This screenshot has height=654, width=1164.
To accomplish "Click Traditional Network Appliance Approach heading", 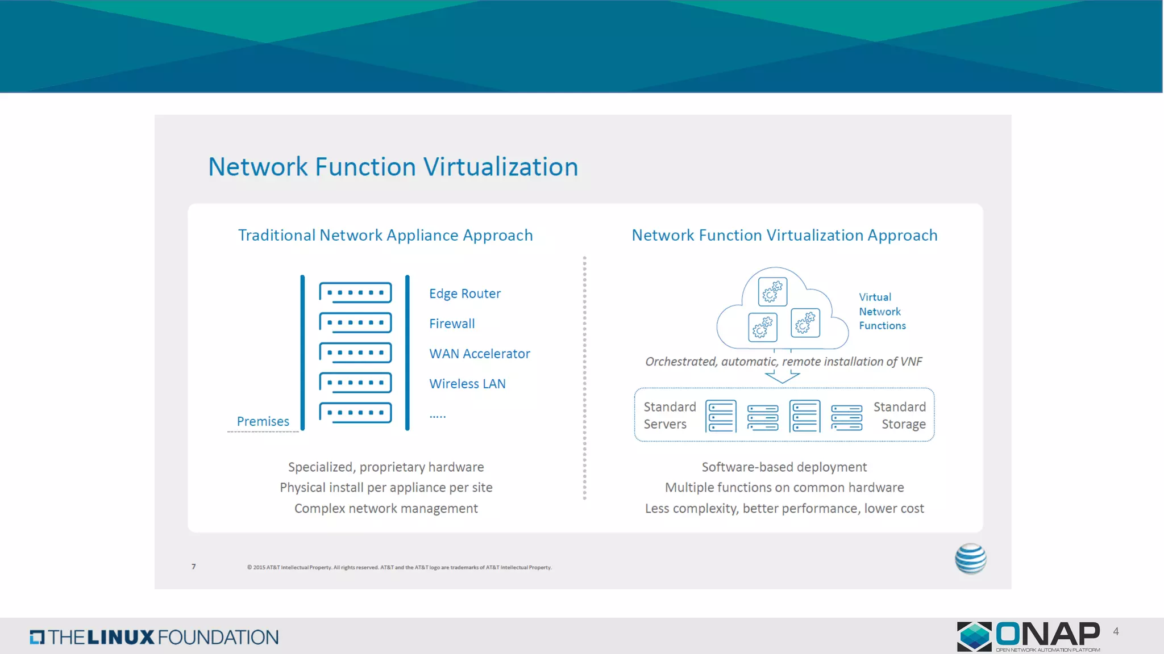I will coord(385,235).
